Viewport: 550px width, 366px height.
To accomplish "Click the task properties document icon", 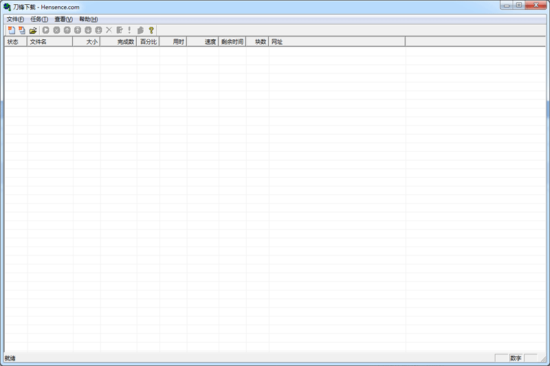I will (120, 30).
